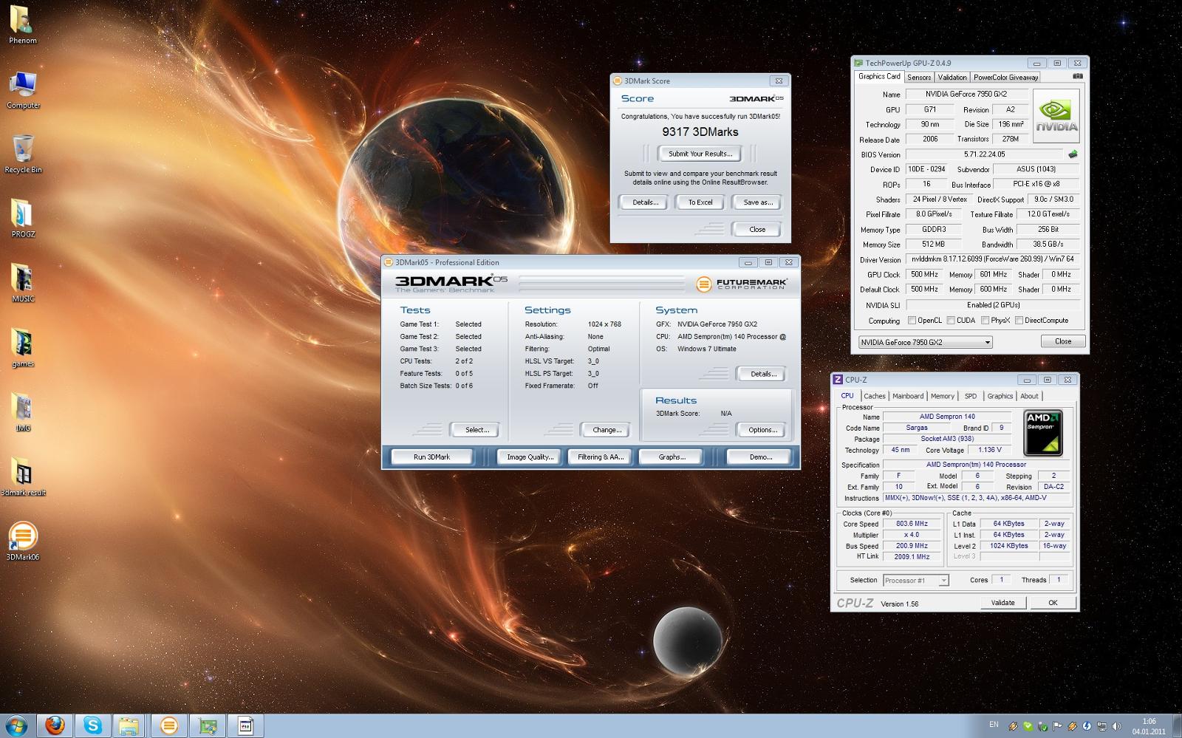The image size is (1182, 738).
Task: Open the Windows Start menu
Action: click(16, 725)
